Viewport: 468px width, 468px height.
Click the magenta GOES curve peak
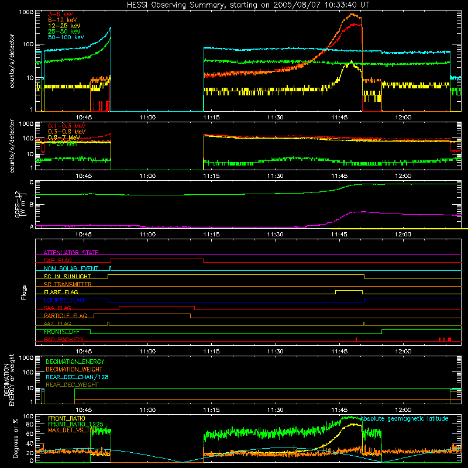363,212
